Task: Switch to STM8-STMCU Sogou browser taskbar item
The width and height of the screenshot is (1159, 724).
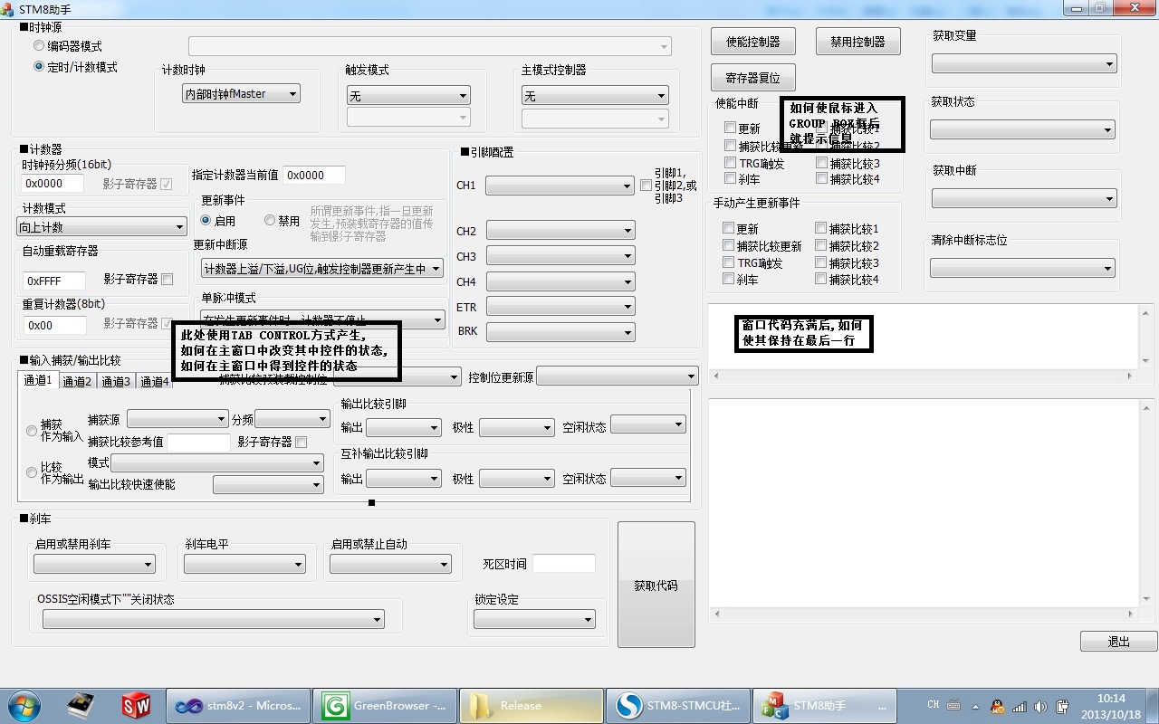Action: [678, 706]
